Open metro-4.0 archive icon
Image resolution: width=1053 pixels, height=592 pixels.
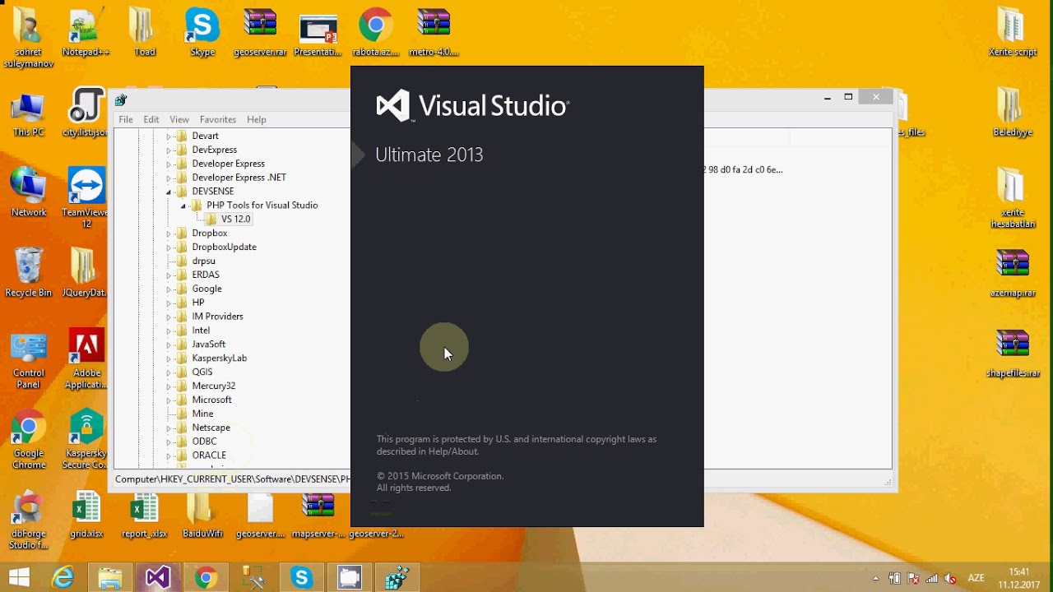coord(434,33)
